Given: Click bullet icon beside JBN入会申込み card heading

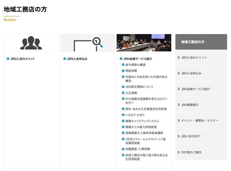Looking at the screenshot, I should coord(65,59).
